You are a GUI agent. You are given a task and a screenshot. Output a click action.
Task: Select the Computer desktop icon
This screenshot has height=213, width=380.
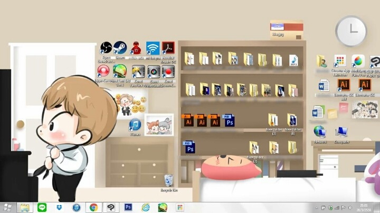pos(341,133)
